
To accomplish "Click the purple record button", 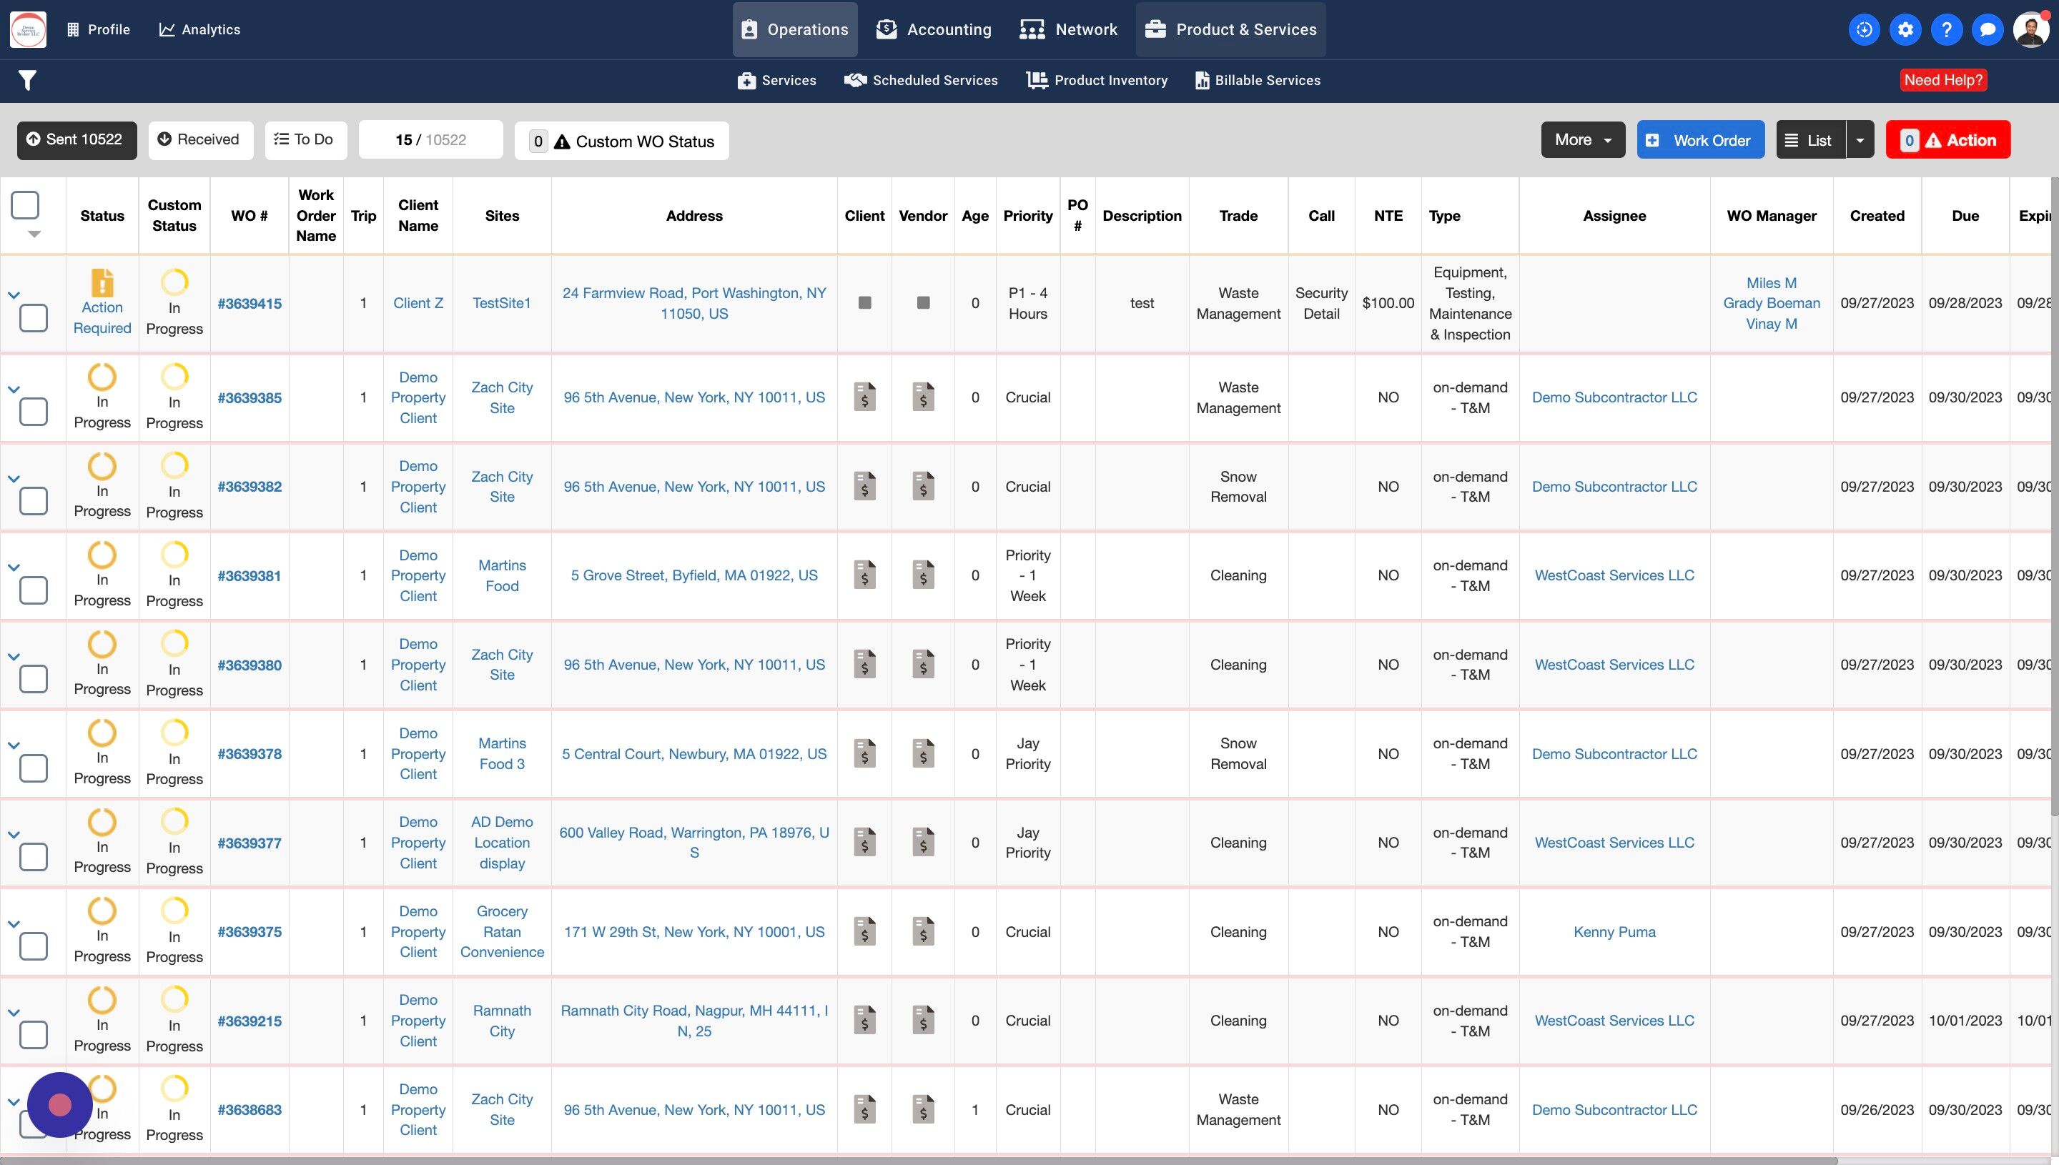I will click(60, 1105).
